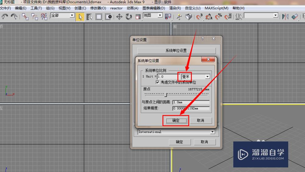Open the reactor menu
The width and height of the screenshot is (305, 172).
pos(116,8)
